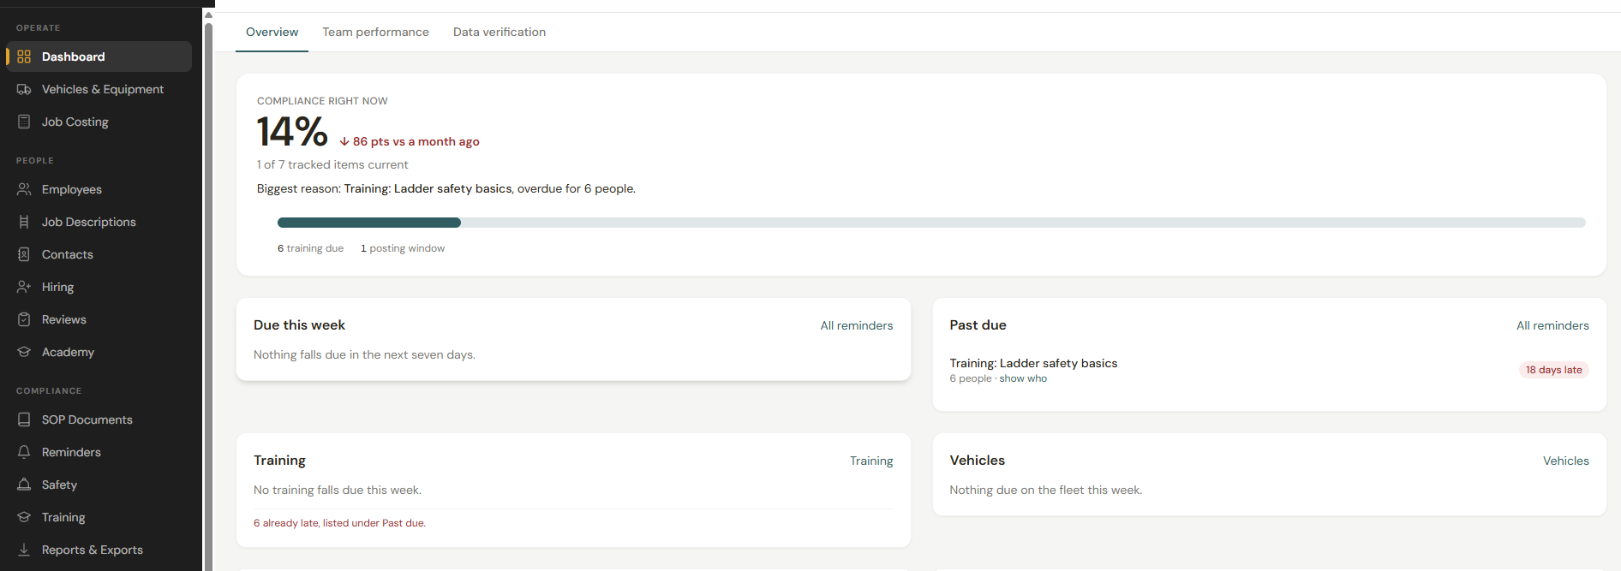The width and height of the screenshot is (1621, 571).
Task: Go to Reminders in sidebar
Action: pyautogui.click(x=99, y=452)
